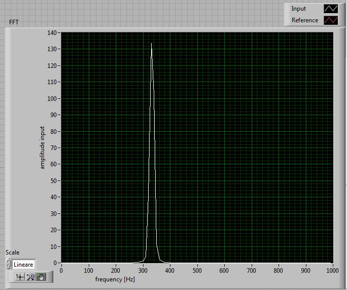
Task: Open the graph zoom tool
Action: (x=30, y=277)
